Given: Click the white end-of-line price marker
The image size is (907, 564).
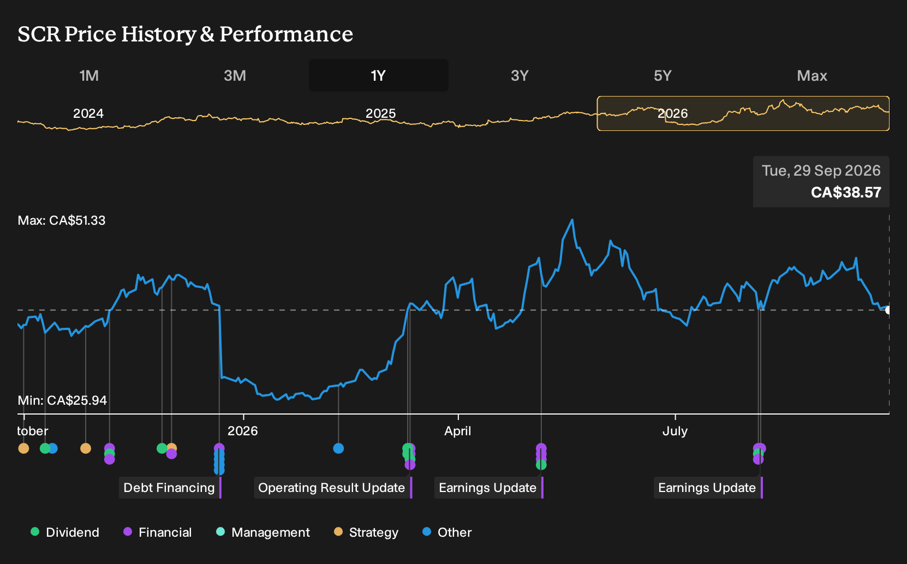Looking at the screenshot, I should click(x=888, y=310).
